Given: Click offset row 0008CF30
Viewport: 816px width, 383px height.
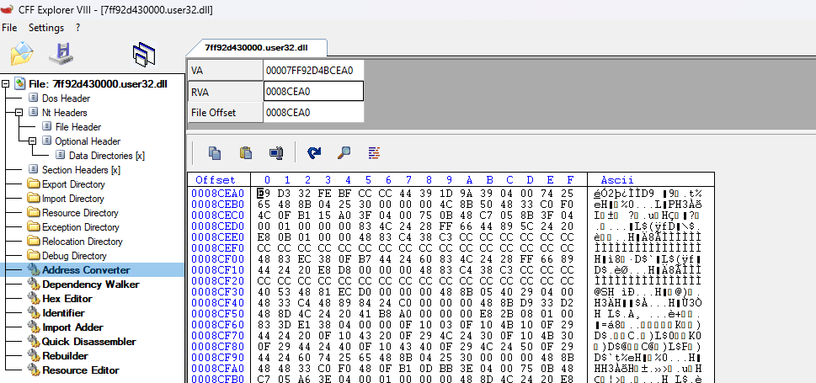Looking at the screenshot, I should 218,291.
